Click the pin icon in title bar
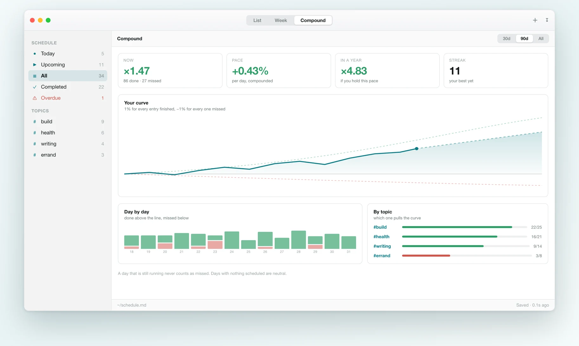Viewport: 579px width, 346px height. click(x=547, y=20)
